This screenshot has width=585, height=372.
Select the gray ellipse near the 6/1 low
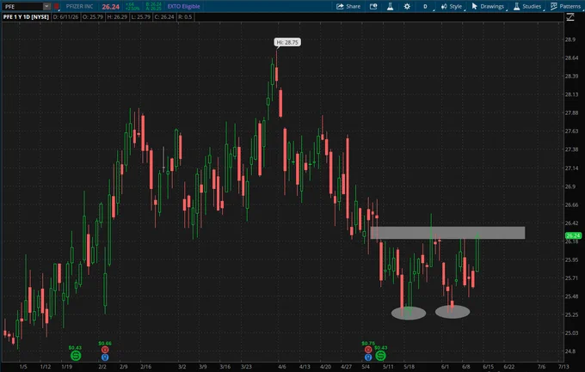[x=453, y=312]
